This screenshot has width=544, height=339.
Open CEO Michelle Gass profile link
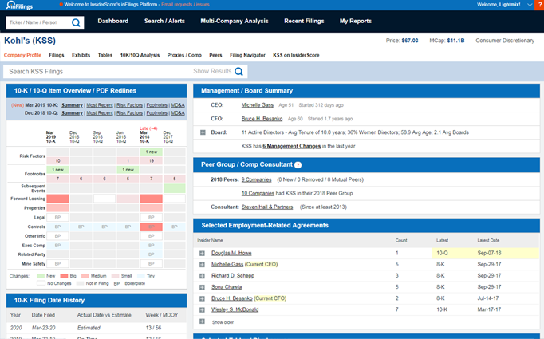click(x=258, y=105)
